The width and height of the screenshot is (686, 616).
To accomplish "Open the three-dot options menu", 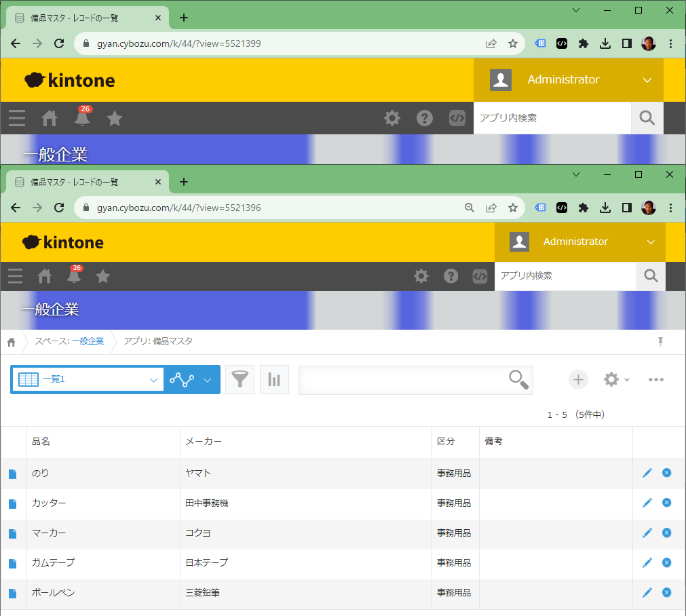I will tap(655, 380).
